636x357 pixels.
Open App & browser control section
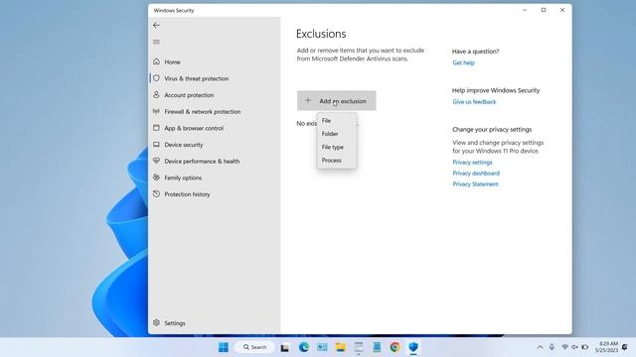[194, 128]
